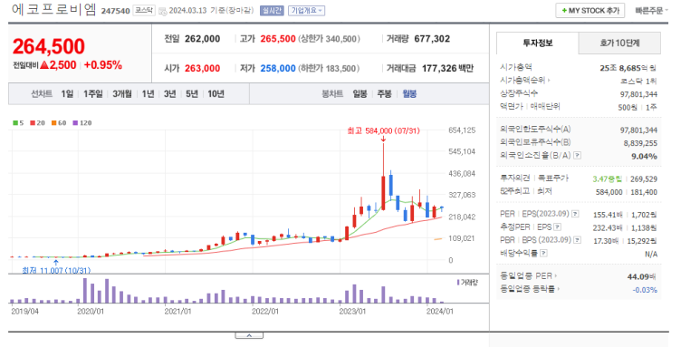The image size is (700, 347).
Task: Open the 빠른주문 dropdown
Action: (652, 10)
